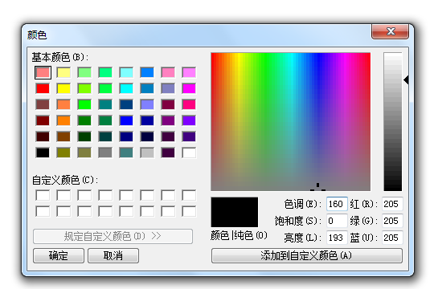Click the 颜色|纯色(O) label

coord(239,236)
